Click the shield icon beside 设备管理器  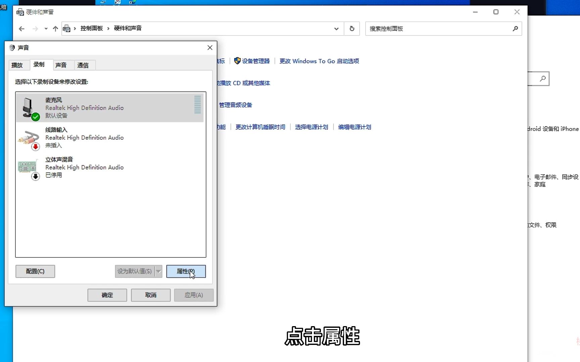[237, 61]
